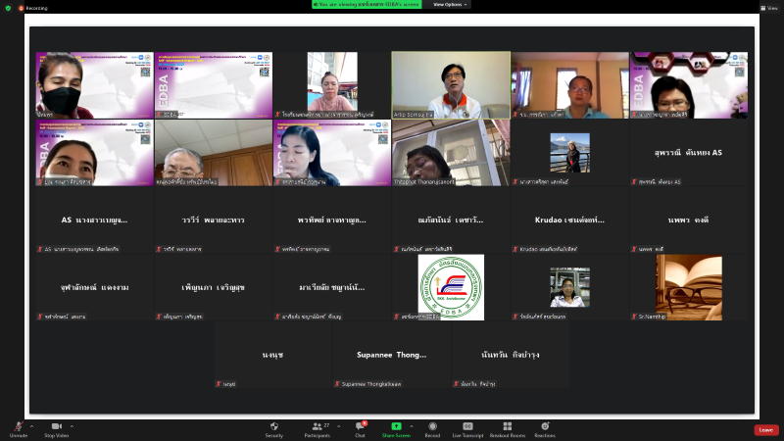Image resolution: width=784 pixels, height=441 pixels.
Task: Click the Sr.Namthip name label
Action: click(x=652, y=317)
